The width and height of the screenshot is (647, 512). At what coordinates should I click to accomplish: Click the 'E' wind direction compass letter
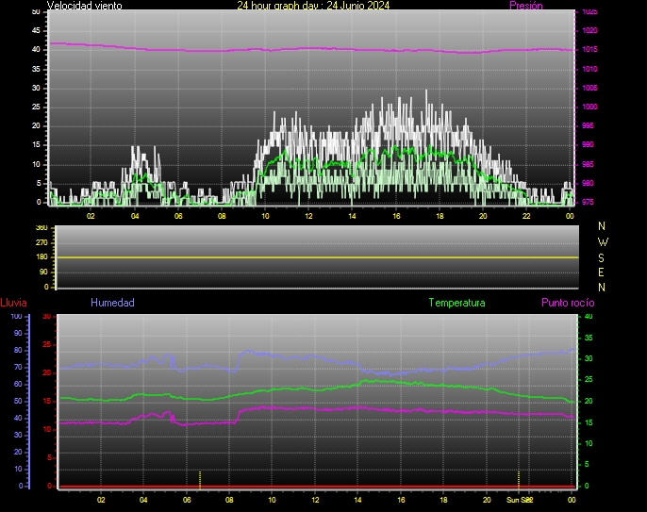[x=601, y=273]
